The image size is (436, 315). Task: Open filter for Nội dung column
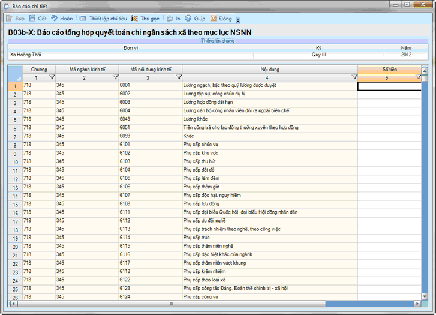[x=354, y=77]
